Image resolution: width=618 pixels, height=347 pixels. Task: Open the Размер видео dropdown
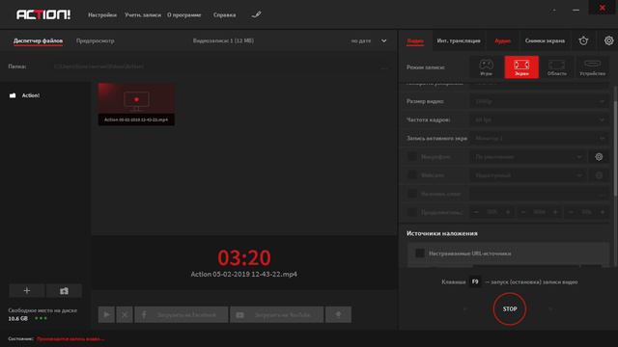pos(539,101)
